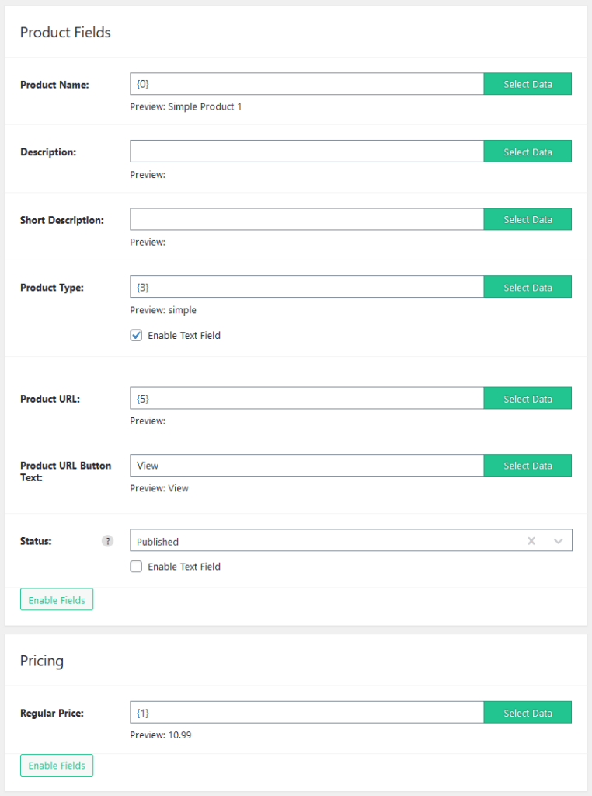The width and height of the screenshot is (592, 796).
Task: Click Enable Fields in Product Fields section
Action: coord(57,599)
